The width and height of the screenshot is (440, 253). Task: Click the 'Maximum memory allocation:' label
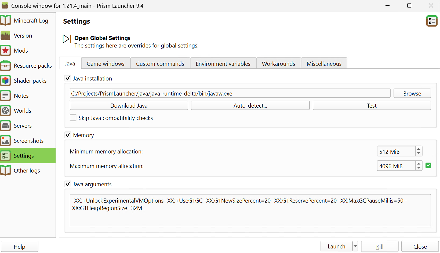[107, 166]
